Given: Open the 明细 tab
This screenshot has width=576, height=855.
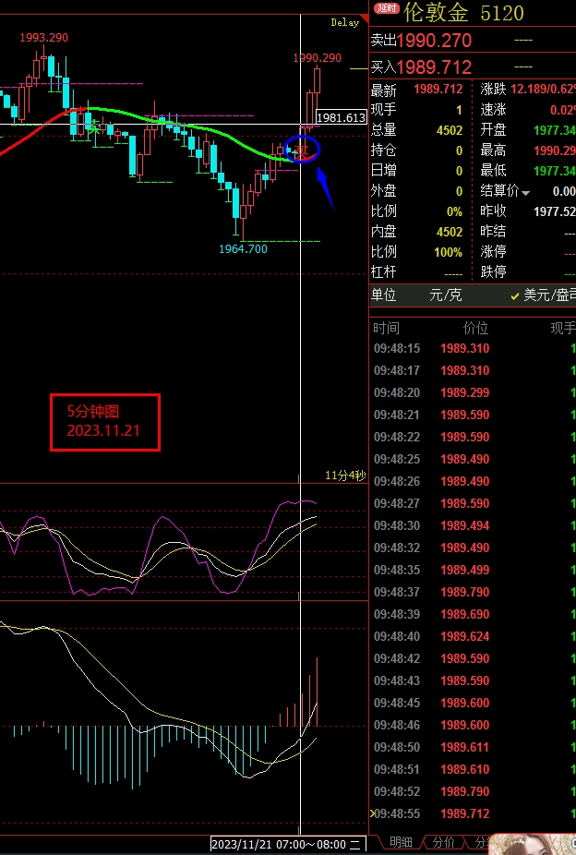Looking at the screenshot, I should [401, 842].
